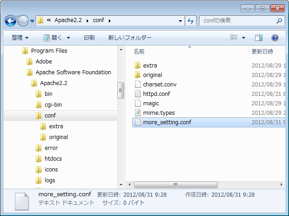Screen dimensions: 289x216
Task: Click 新しいフォルダー button
Action: 130,38
